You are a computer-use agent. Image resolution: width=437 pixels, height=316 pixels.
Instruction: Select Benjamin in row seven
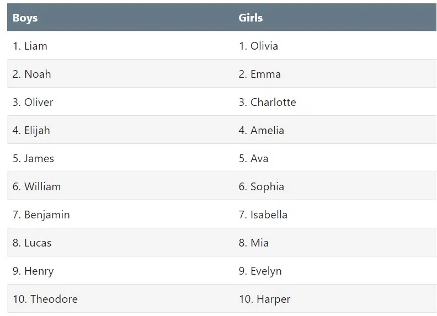click(47, 215)
